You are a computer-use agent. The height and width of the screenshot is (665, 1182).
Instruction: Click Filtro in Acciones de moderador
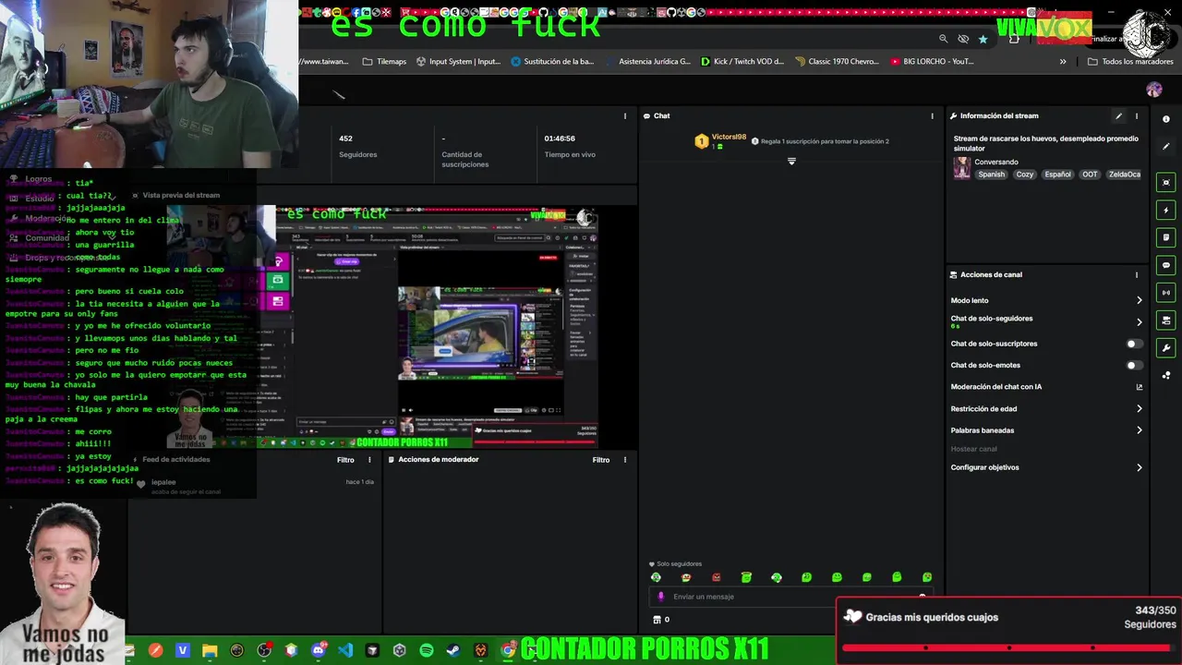(601, 460)
